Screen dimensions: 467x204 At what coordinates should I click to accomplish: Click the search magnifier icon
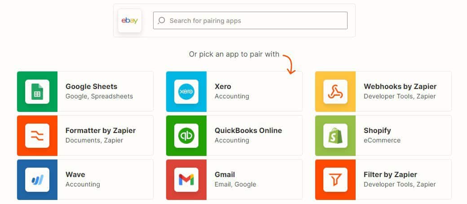coord(161,20)
